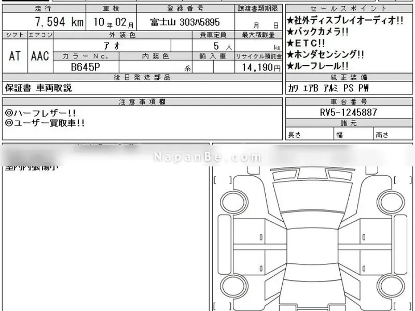Click the star before ETC!! sales point
Screen dimensions: 415x311
[290, 43]
